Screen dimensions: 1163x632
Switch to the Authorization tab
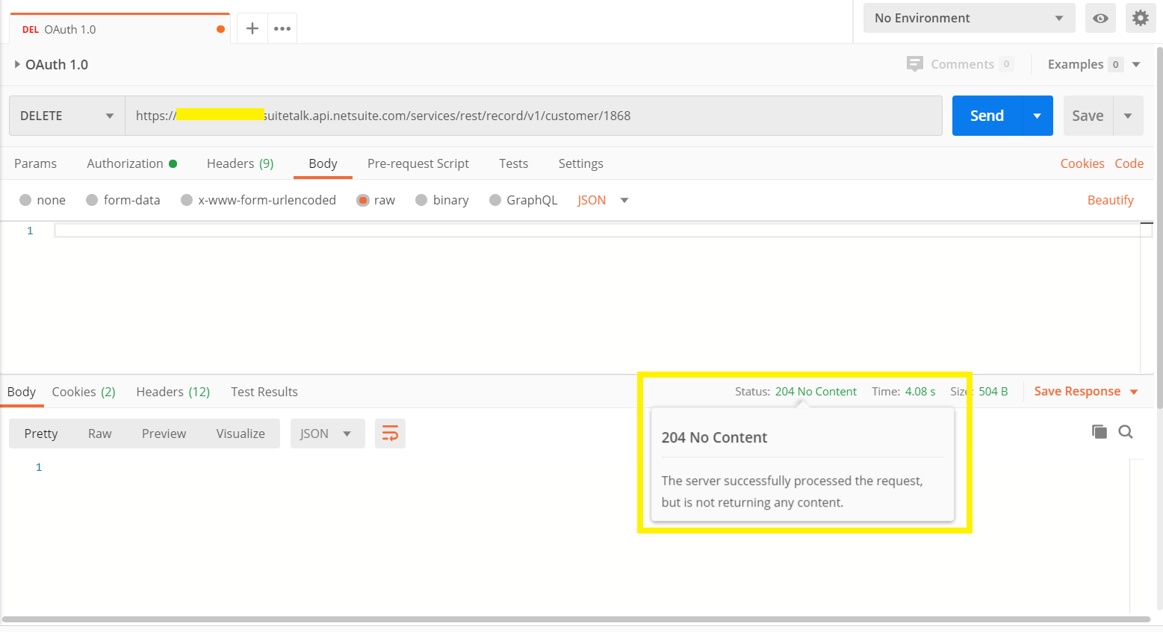[125, 163]
